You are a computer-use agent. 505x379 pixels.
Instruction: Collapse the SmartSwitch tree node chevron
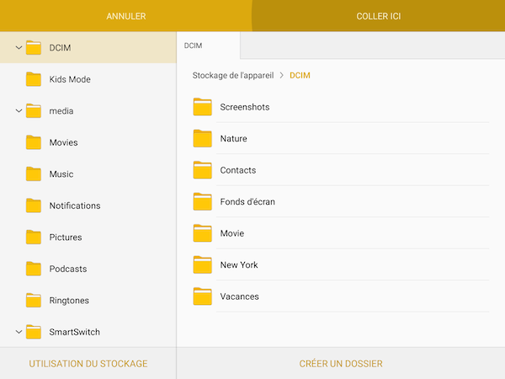tap(19, 332)
